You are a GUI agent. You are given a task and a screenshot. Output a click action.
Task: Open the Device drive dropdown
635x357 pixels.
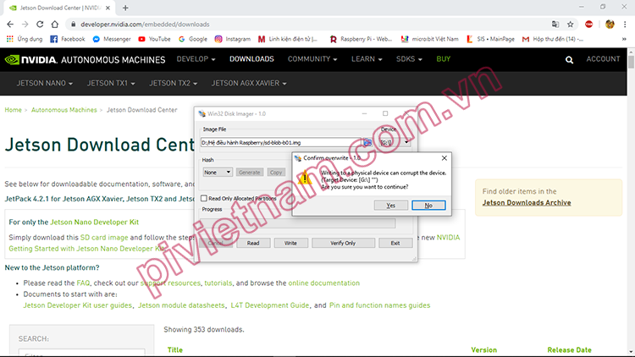[395, 142]
